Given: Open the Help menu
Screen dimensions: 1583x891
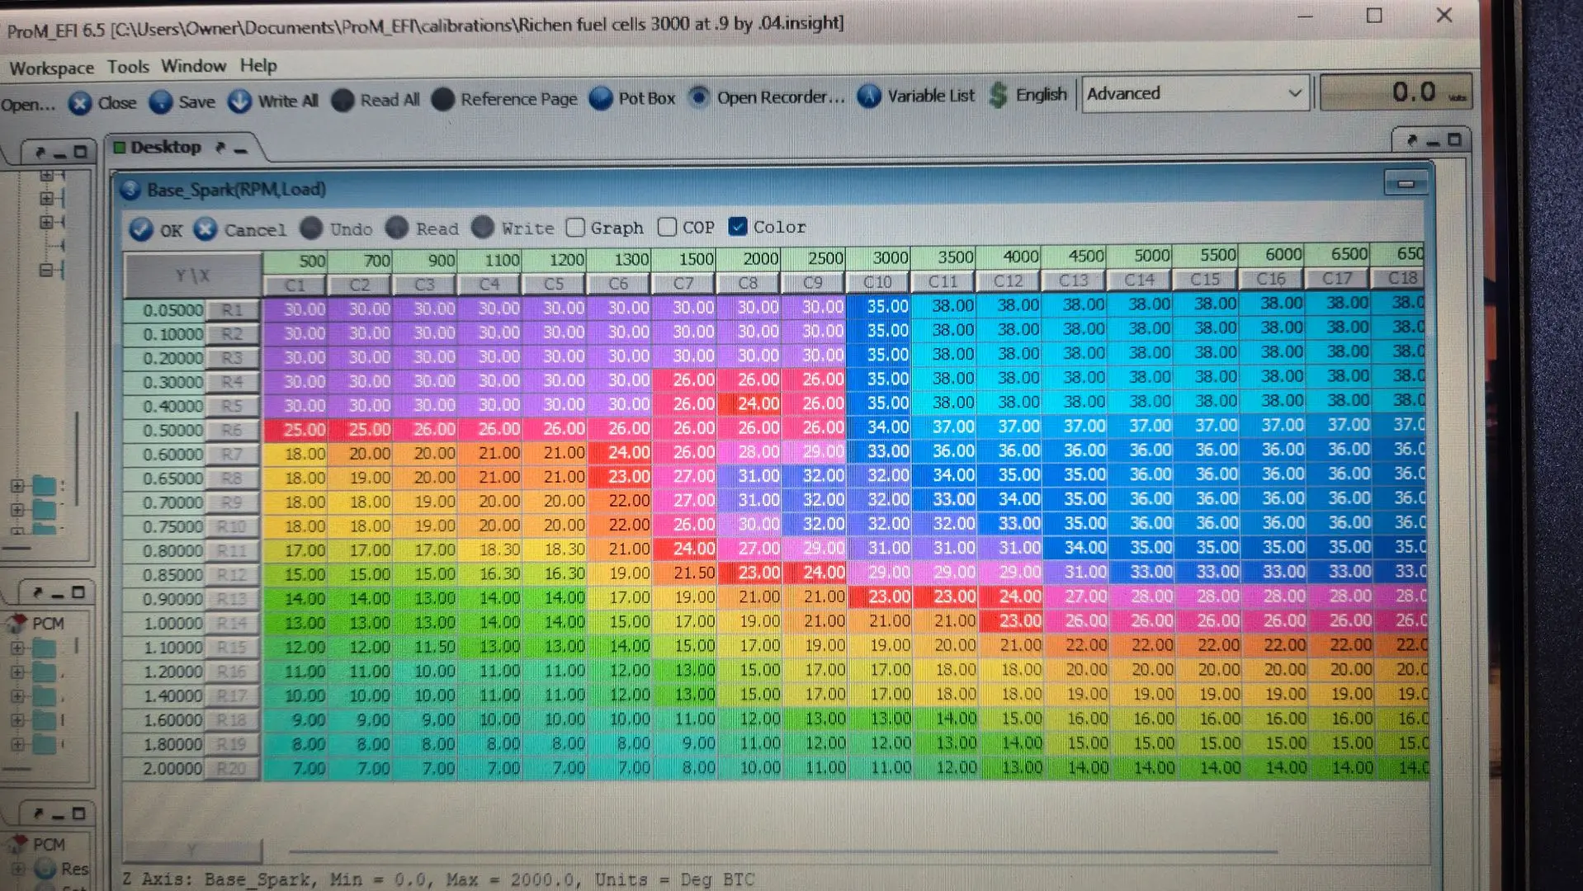Looking at the screenshot, I should tap(258, 65).
